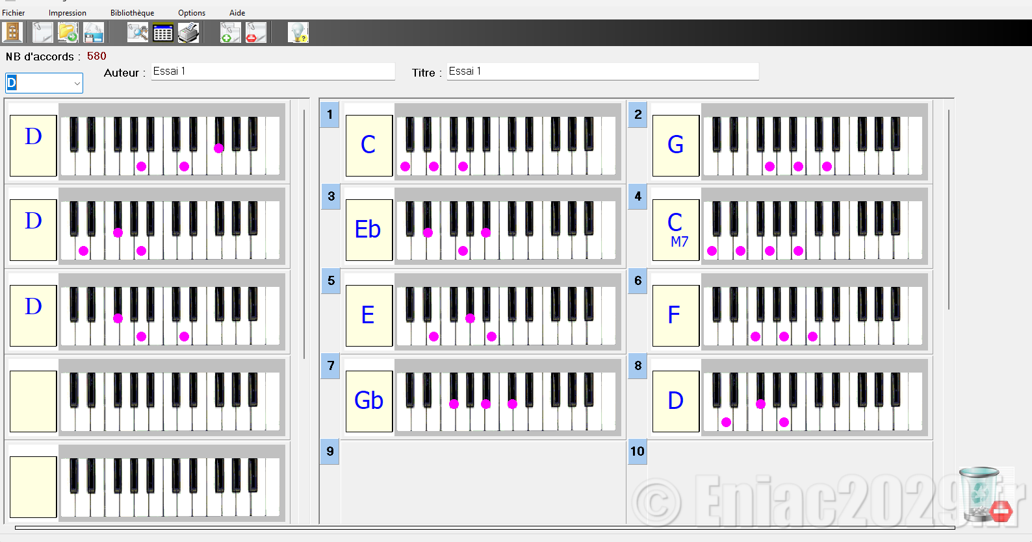The width and height of the screenshot is (1032, 542).
Task: Add a page with green plus icon
Action: coord(230,32)
